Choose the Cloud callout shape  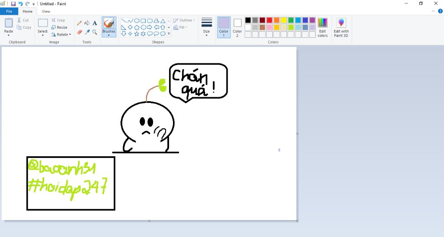point(163,34)
